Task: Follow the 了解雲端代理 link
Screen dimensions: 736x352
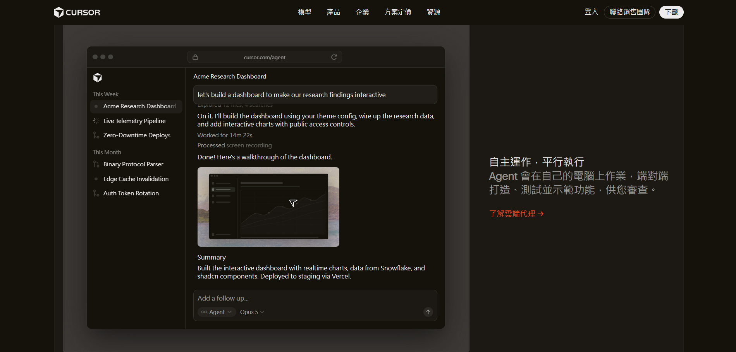Action: tap(516, 214)
